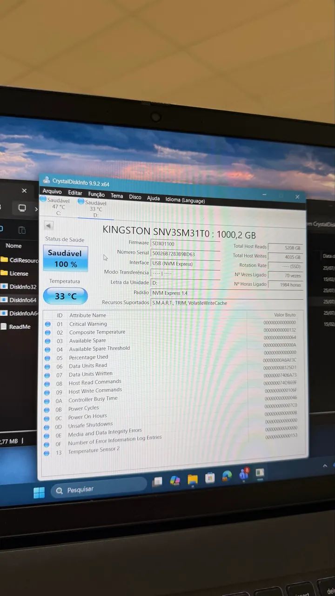Open the License folder in File Explorer
The width and height of the screenshot is (335, 596).
pos(15,273)
